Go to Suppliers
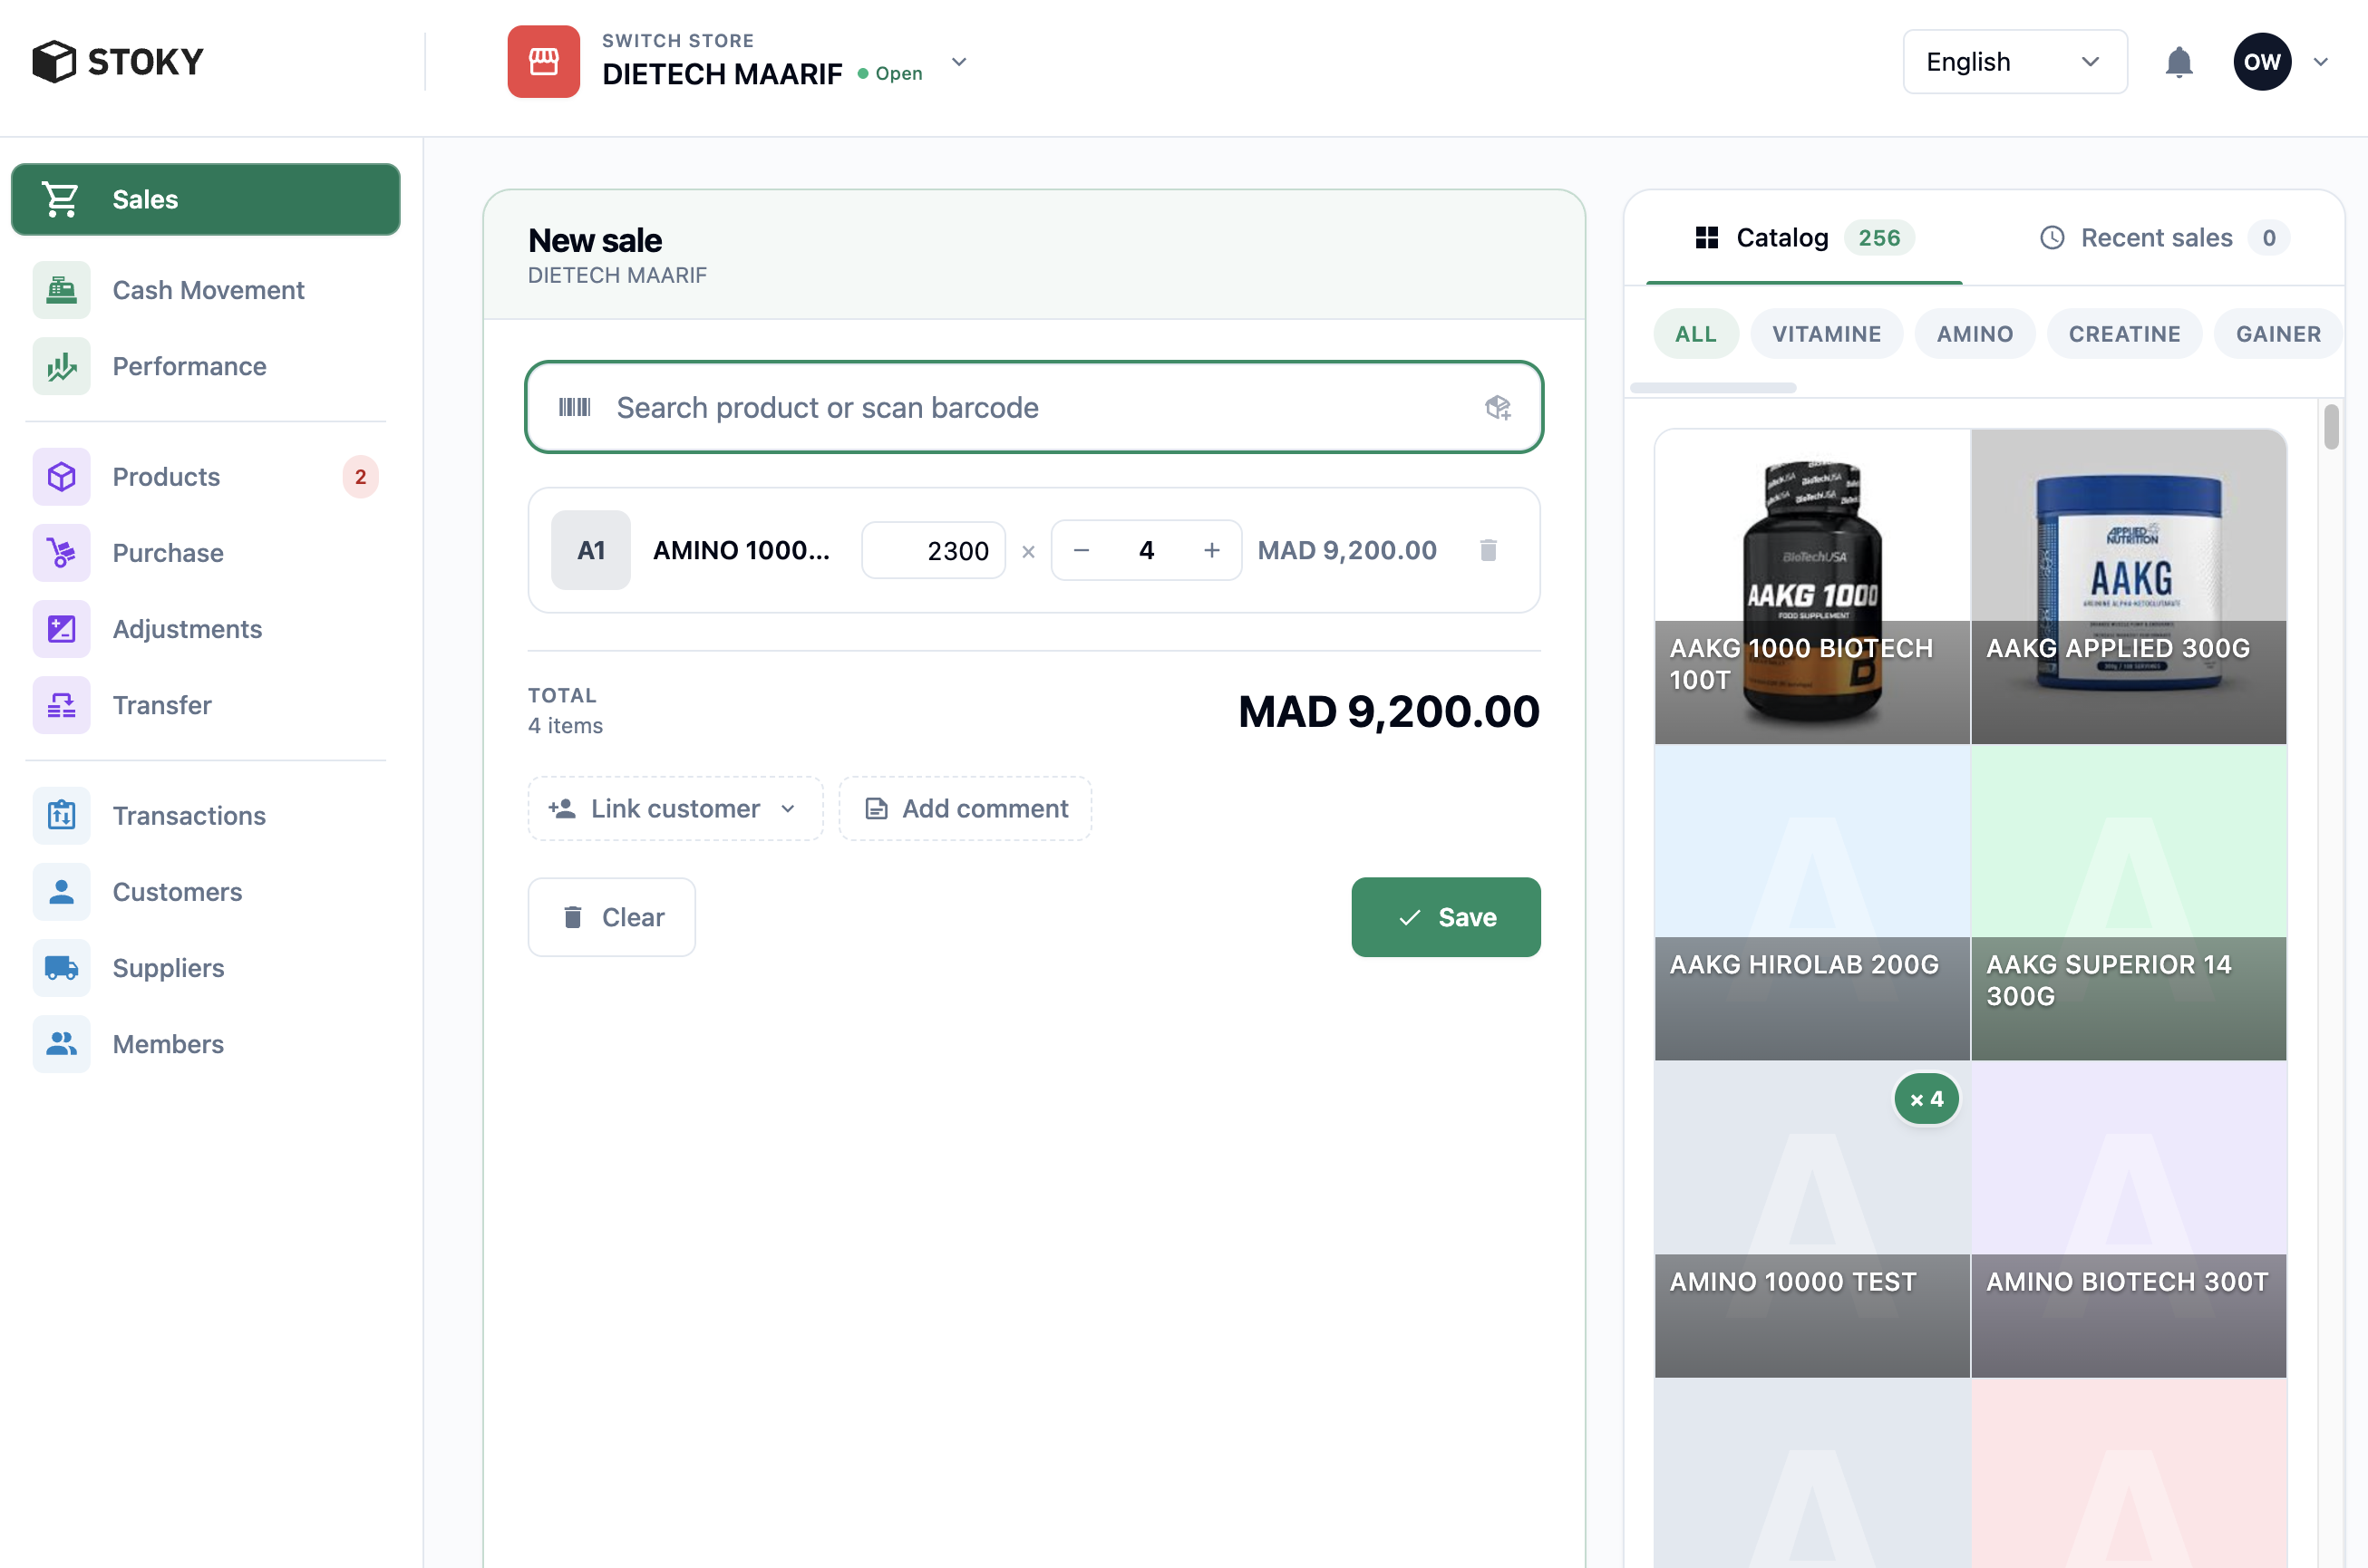Image resolution: width=2368 pixels, height=1568 pixels. (x=205, y=967)
